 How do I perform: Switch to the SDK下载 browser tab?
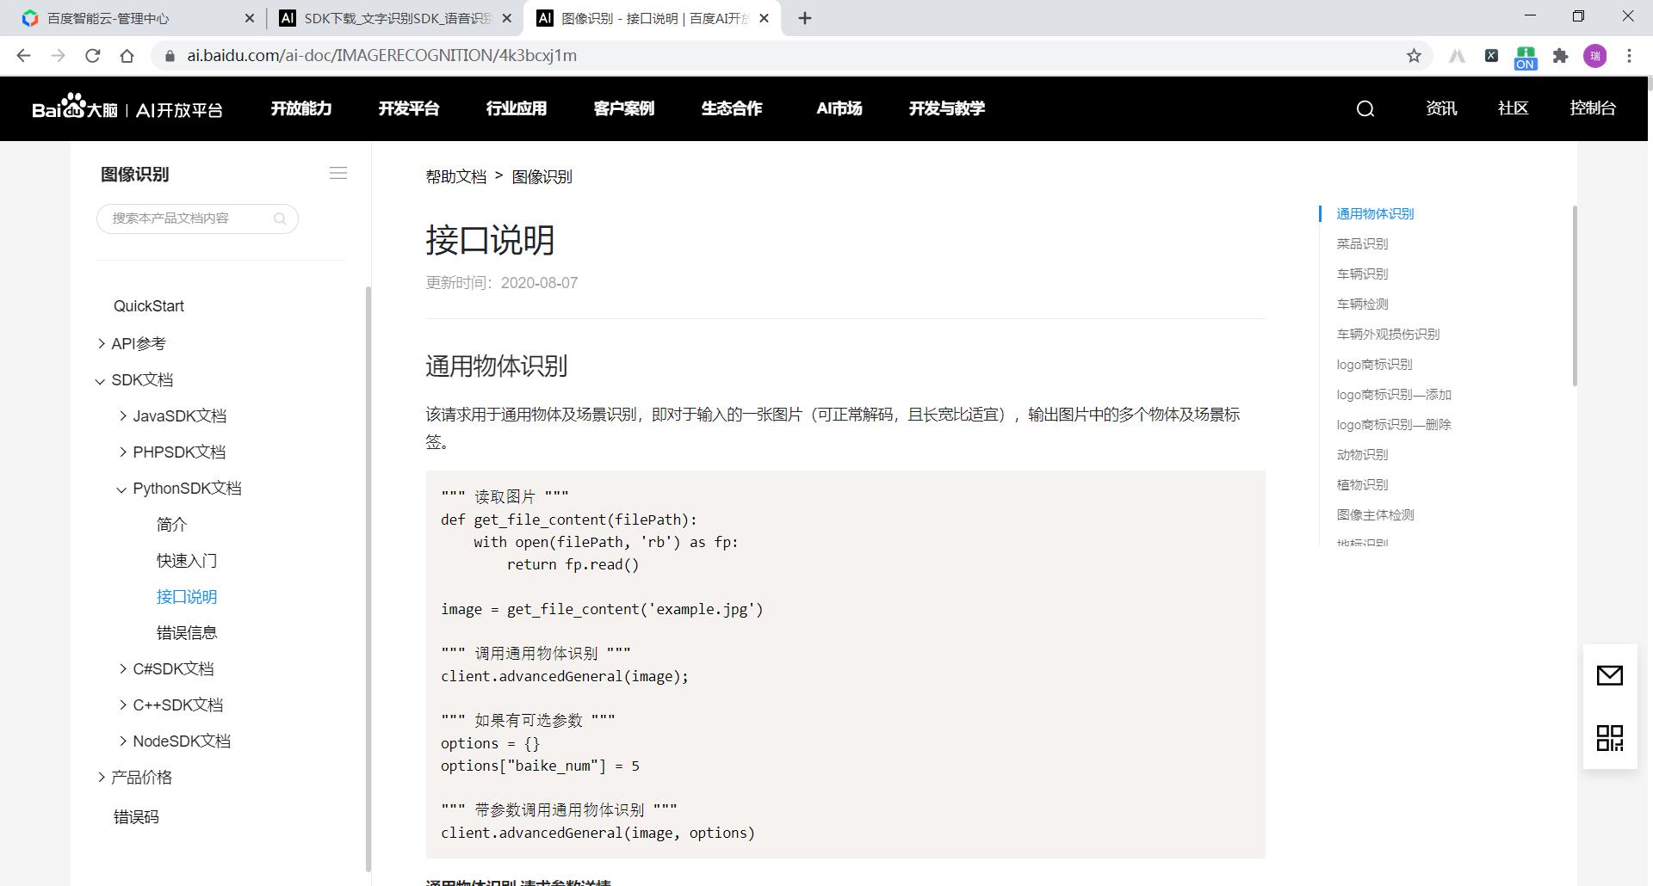(396, 18)
